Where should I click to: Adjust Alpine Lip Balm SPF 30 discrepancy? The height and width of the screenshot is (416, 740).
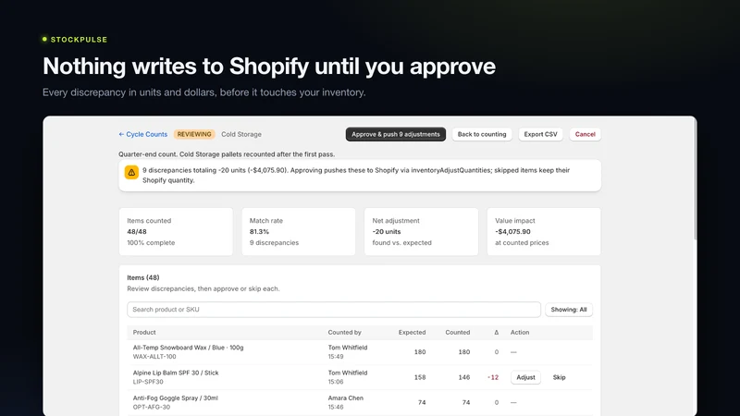pyautogui.click(x=525, y=377)
